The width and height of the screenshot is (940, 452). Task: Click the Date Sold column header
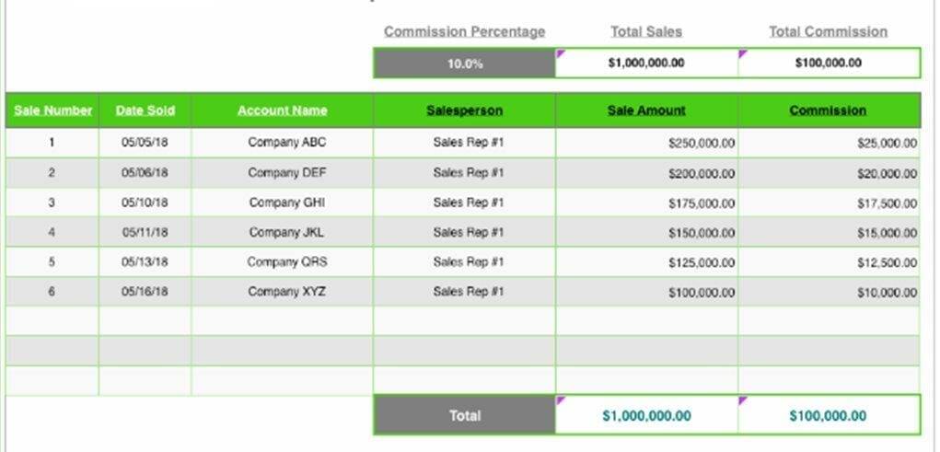[x=145, y=110]
